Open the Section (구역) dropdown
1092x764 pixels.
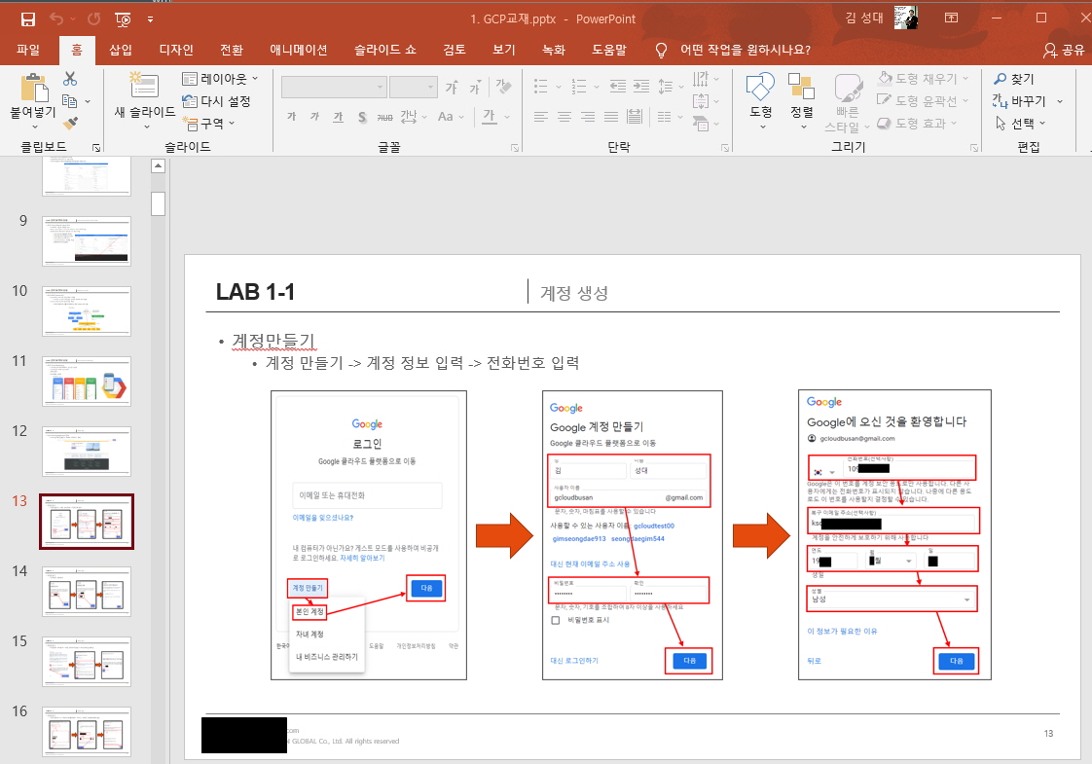click(209, 124)
